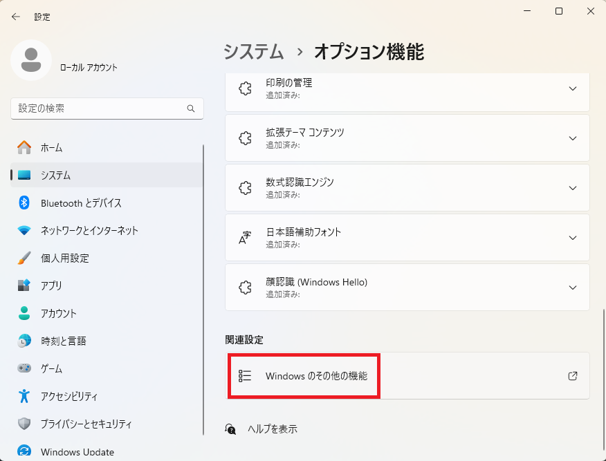Click the 関連設定 section heading
Screen dimensions: 606x461
tap(244, 340)
